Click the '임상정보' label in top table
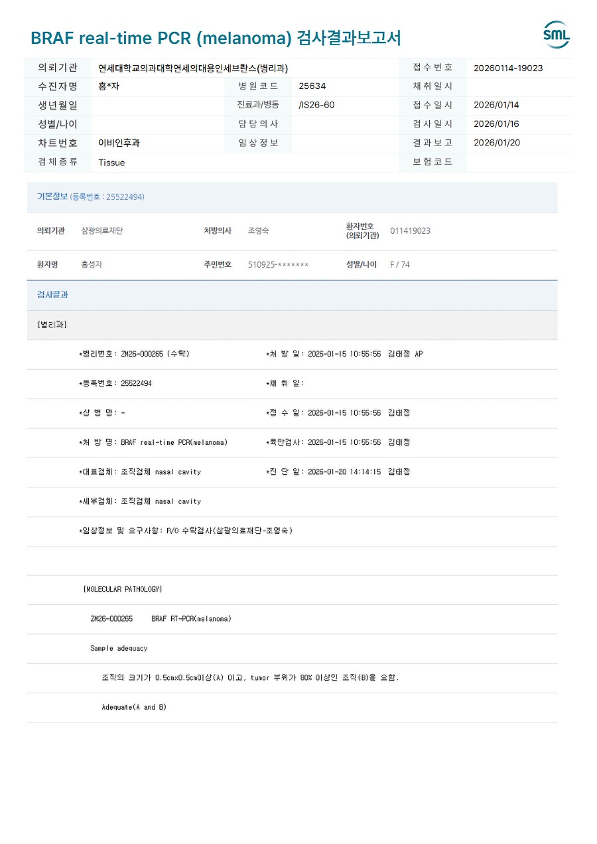 (x=258, y=142)
